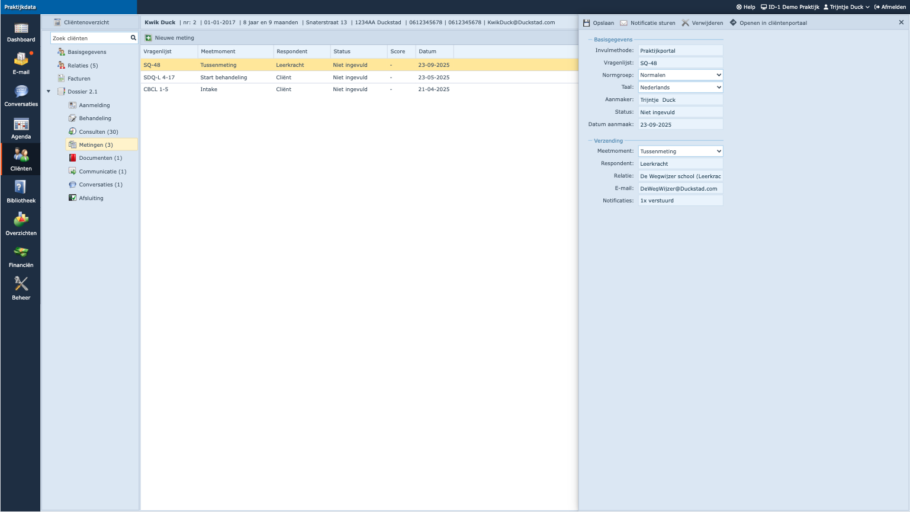Open the Financiën module
910x512 pixels.
[x=21, y=257]
